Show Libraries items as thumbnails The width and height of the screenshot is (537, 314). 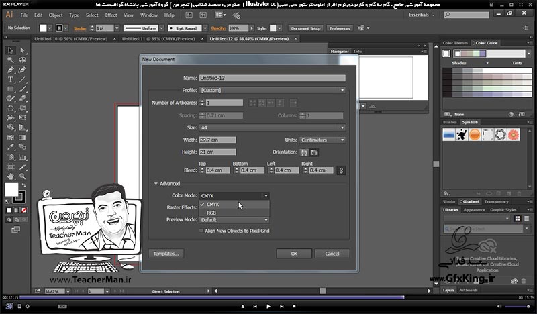pos(518,219)
